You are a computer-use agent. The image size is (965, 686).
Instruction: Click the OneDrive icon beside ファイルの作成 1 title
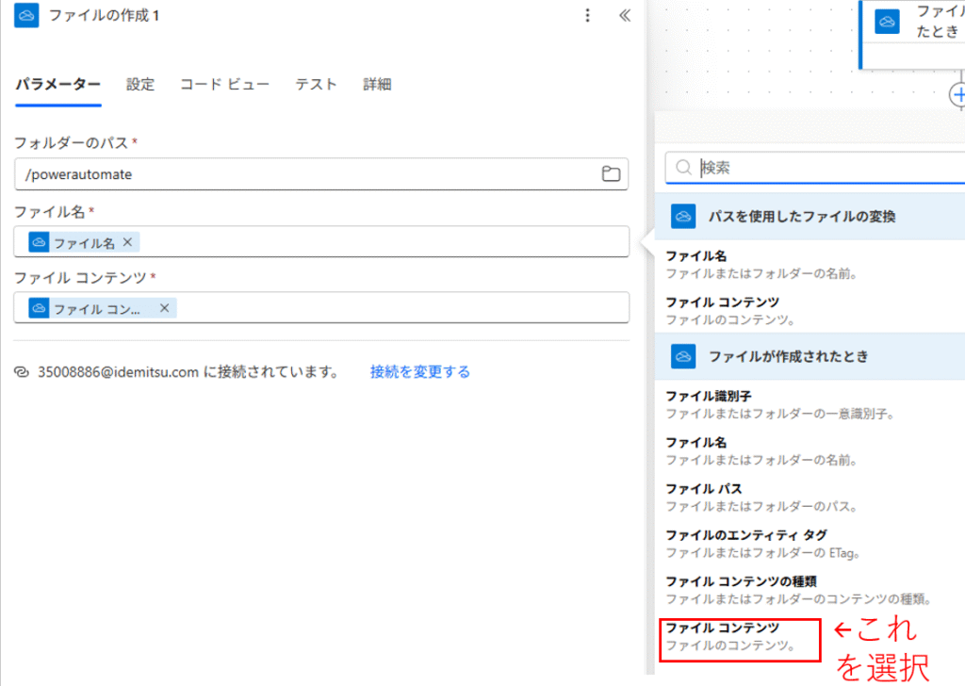[x=26, y=16]
